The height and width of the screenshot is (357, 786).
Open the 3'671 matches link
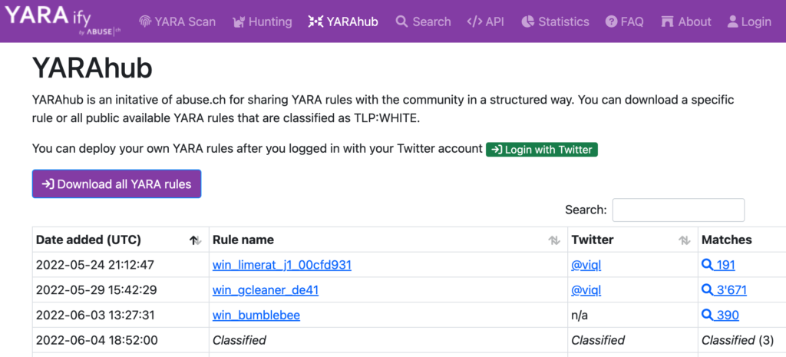point(725,289)
